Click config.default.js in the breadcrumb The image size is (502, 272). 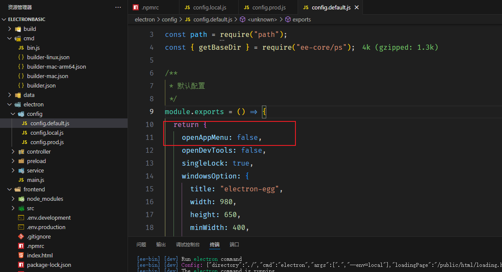(213, 19)
